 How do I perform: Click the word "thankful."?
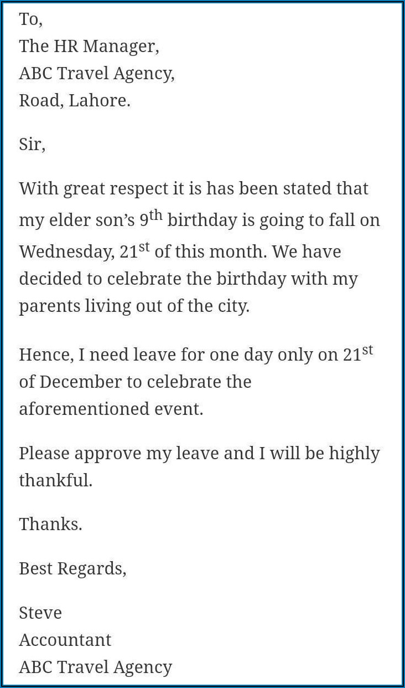55,480
